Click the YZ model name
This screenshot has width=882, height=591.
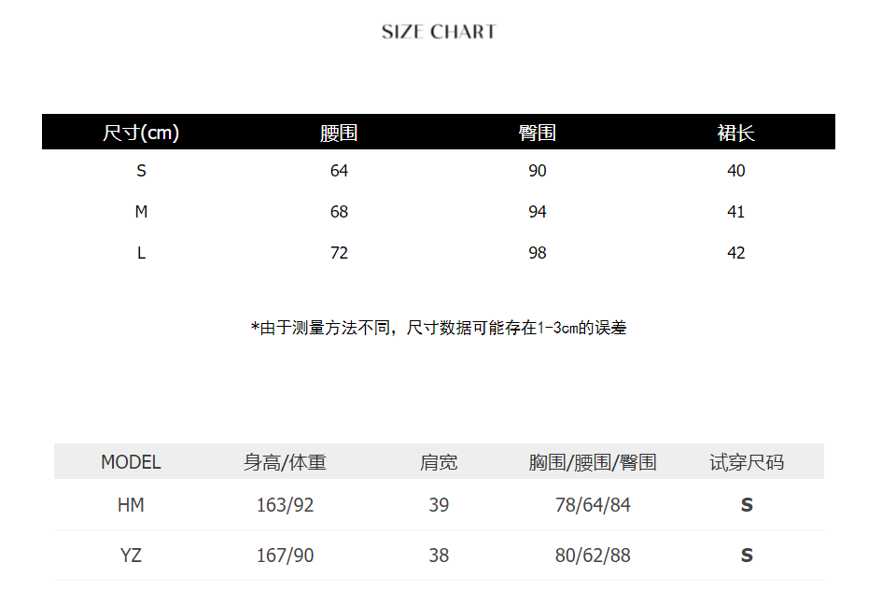131,556
